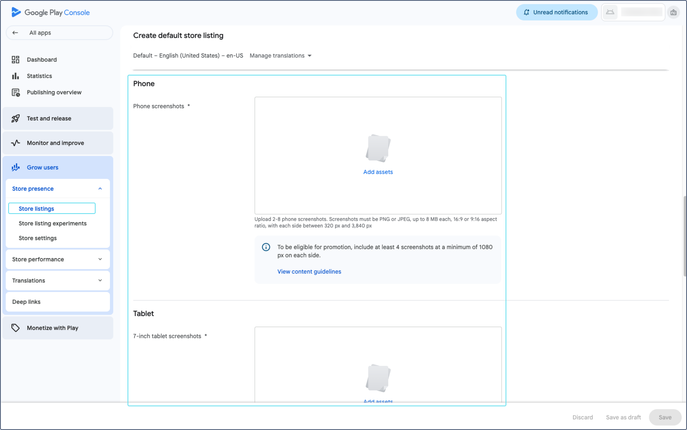This screenshot has height=430, width=687.
Task: Click the 7-inch tablet screenshots upload area
Action: (378, 365)
